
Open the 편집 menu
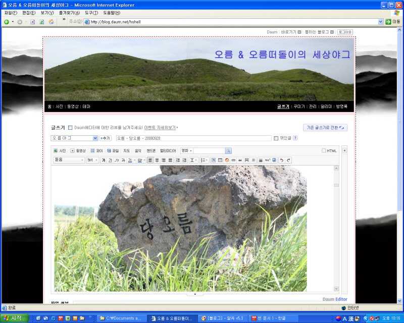pos(29,13)
